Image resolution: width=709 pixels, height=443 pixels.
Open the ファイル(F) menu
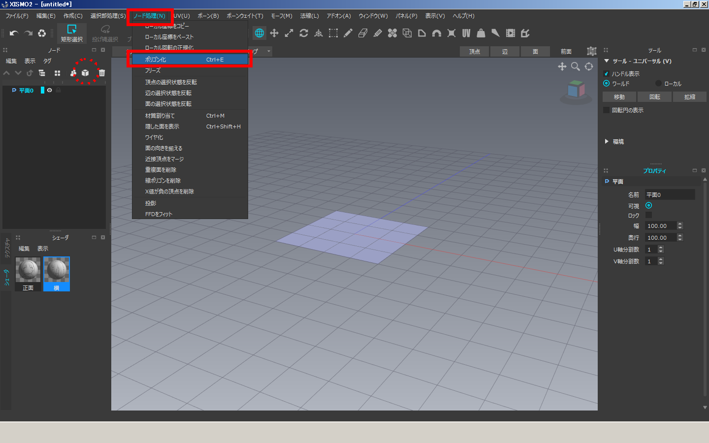coord(17,16)
